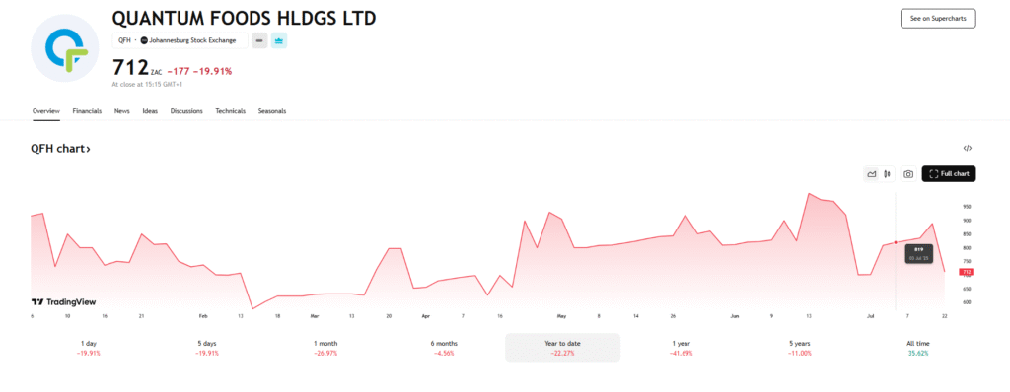Expand the QFH chart heading arrow

88,149
